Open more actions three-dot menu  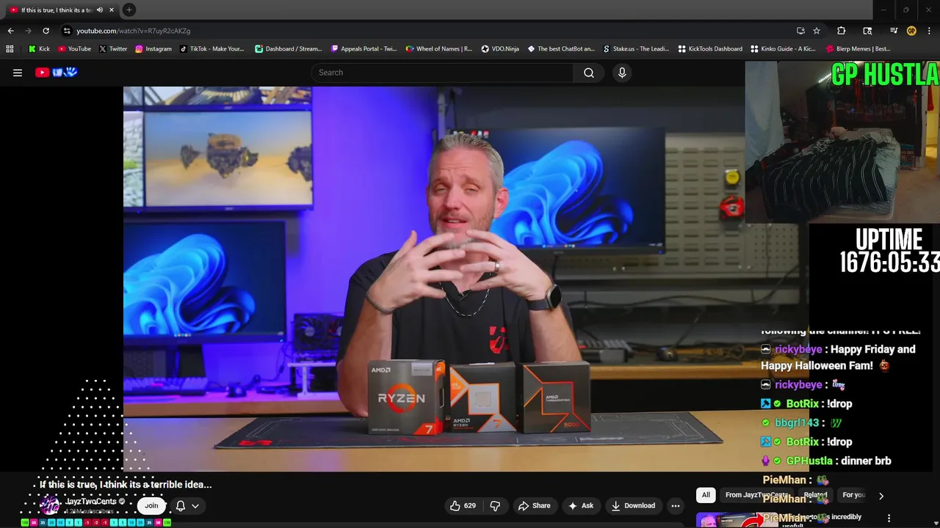pyautogui.click(x=676, y=505)
